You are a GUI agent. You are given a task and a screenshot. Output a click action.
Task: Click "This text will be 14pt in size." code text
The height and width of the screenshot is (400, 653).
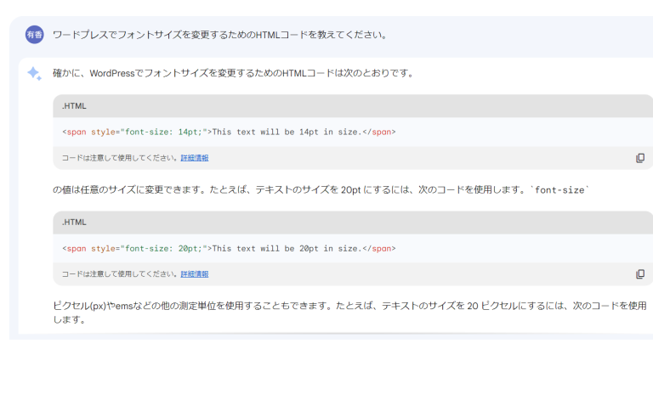pyautogui.click(x=287, y=132)
